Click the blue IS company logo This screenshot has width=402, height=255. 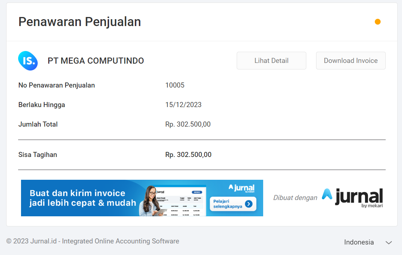28,61
